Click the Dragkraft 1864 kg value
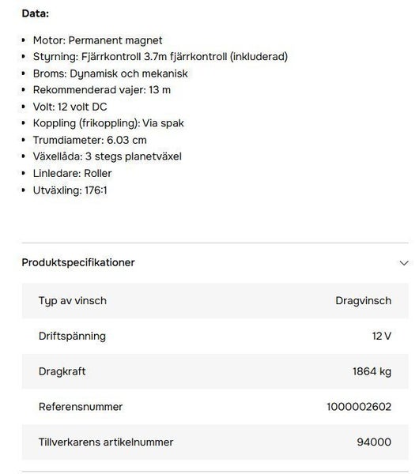 click(x=372, y=371)
